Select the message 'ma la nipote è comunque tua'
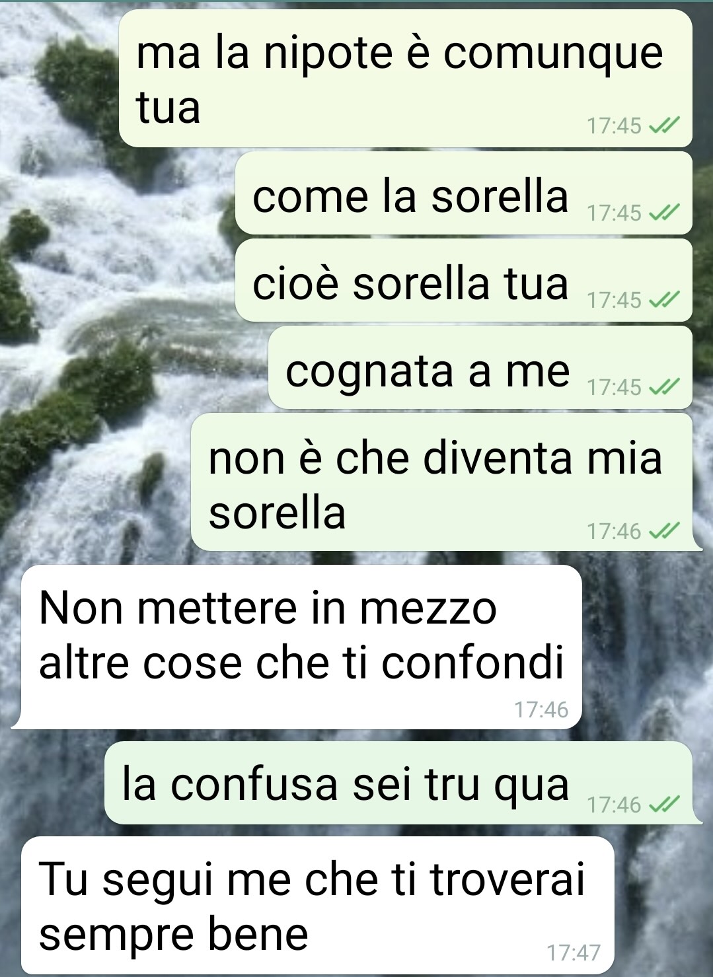Image resolution: width=713 pixels, height=977 pixels. coord(405,79)
